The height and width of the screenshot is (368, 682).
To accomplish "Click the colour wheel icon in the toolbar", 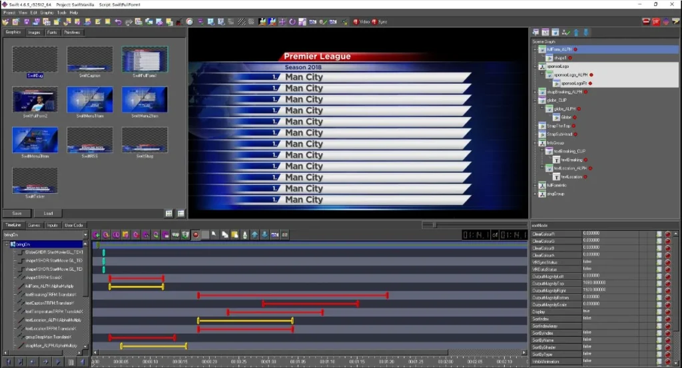I will point(190,22).
